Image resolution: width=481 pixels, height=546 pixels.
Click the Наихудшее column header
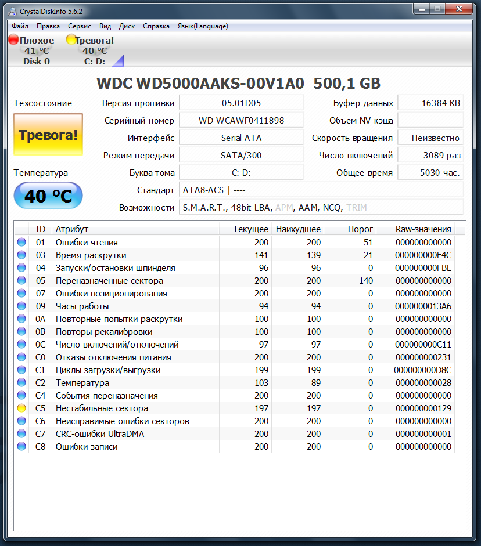click(x=297, y=229)
